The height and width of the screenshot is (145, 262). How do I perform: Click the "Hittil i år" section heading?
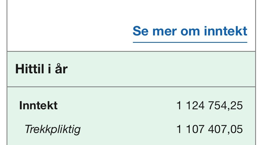41,69
